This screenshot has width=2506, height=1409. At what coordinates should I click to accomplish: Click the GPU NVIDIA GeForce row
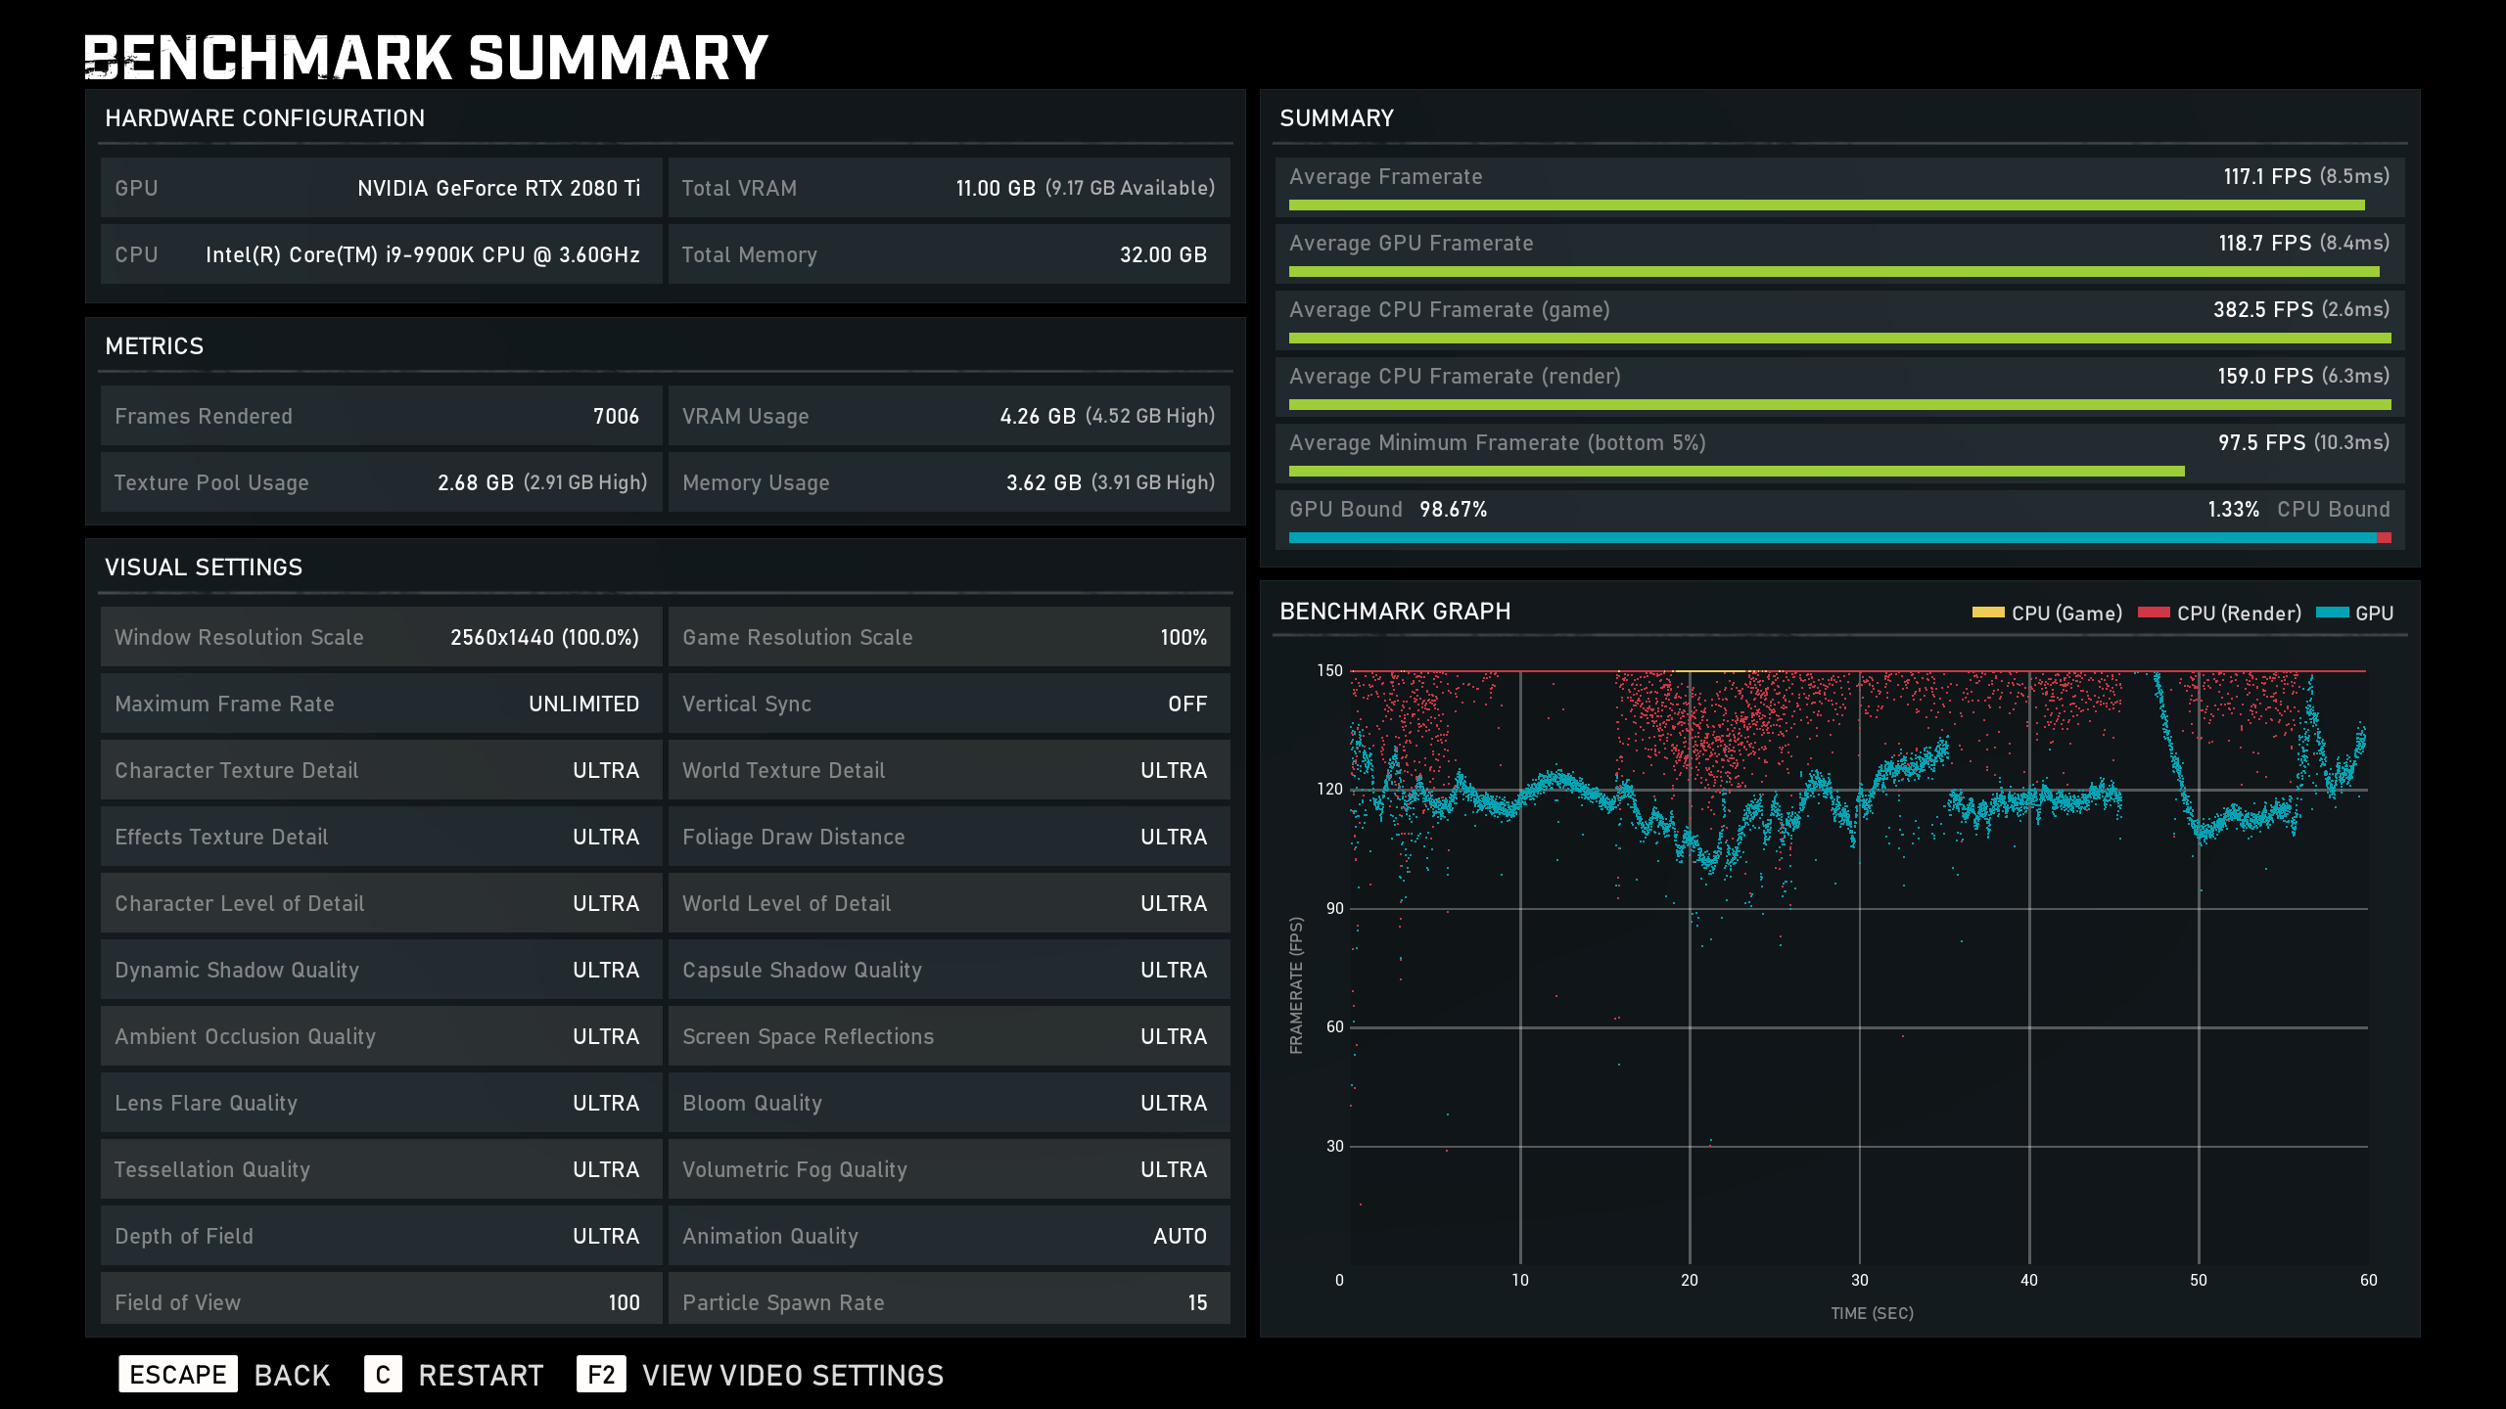click(x=380, y=188)
